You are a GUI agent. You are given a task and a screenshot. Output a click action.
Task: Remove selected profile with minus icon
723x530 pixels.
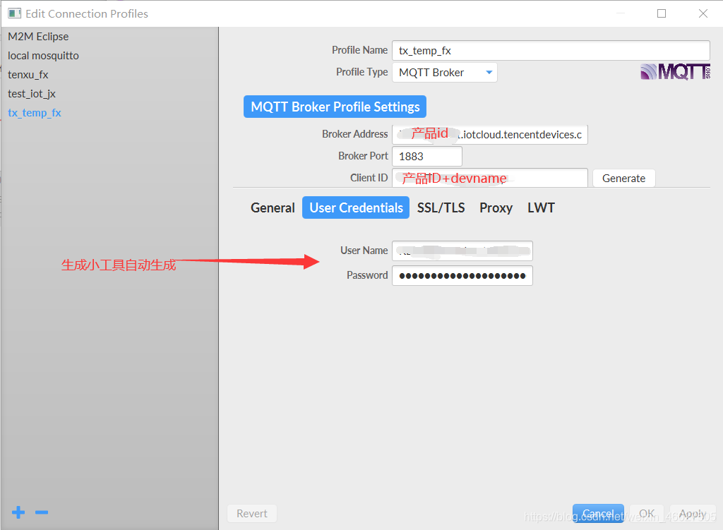click(42, 512)
